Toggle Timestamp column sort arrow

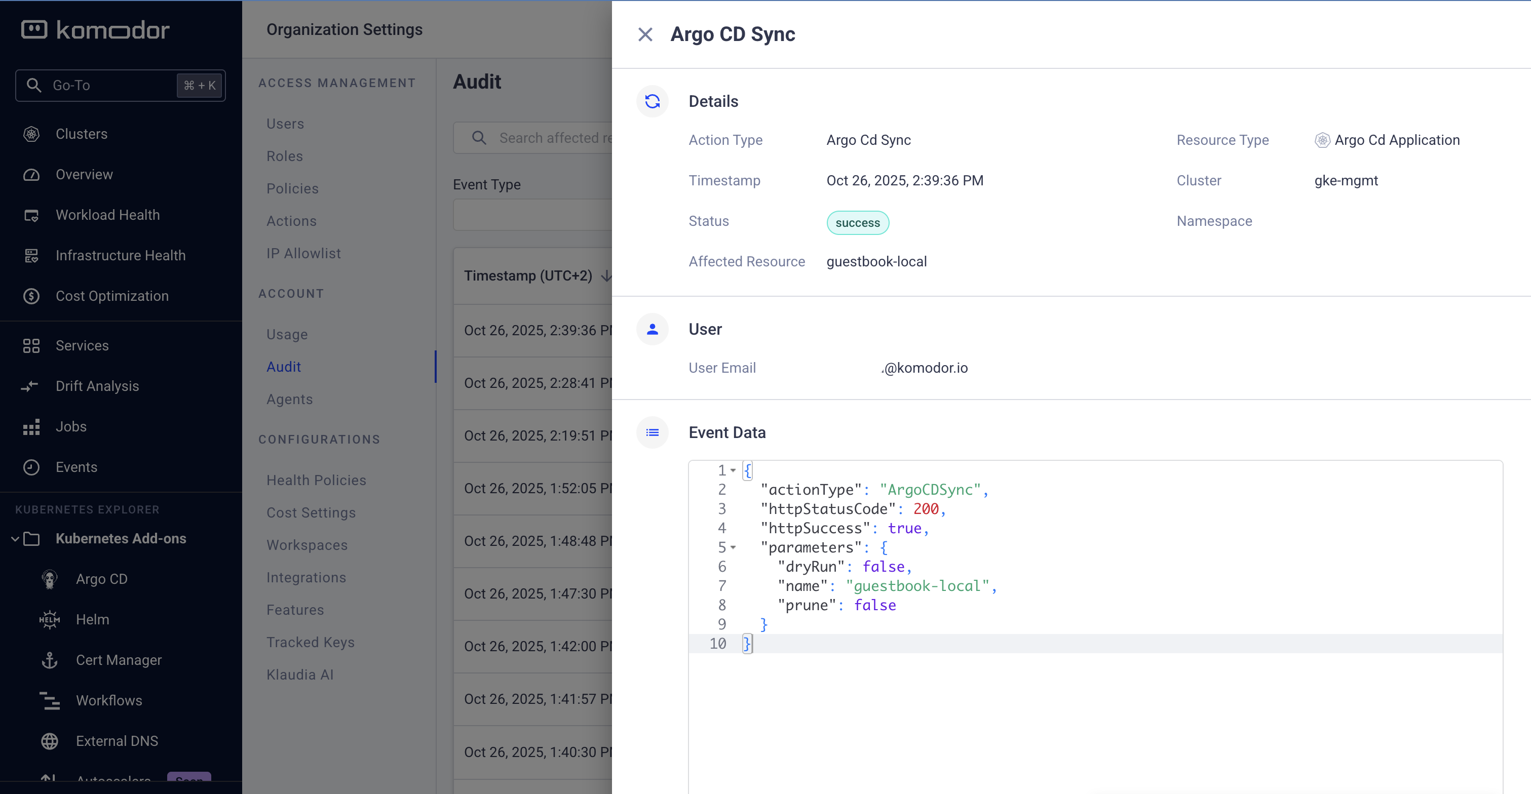(x=605, y=275)
